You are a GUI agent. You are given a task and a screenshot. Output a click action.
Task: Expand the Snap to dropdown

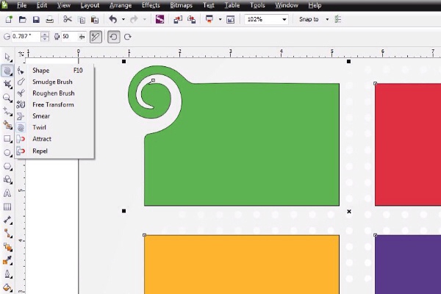pyautogui.click(x=327, y=19)
